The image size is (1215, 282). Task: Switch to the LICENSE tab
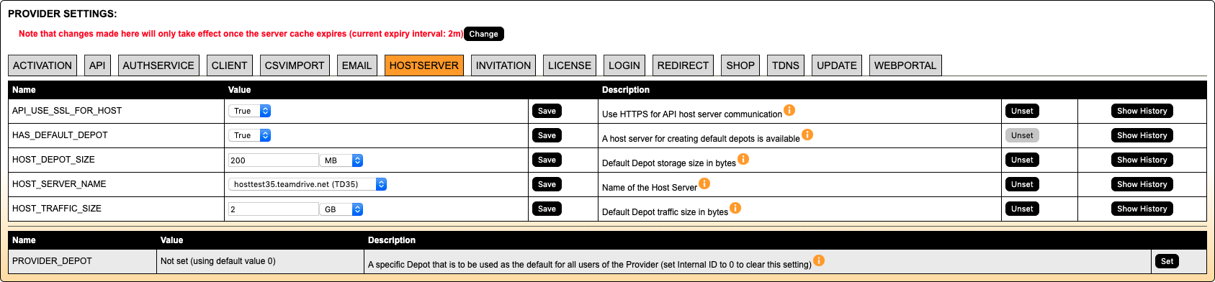[570, 65]
